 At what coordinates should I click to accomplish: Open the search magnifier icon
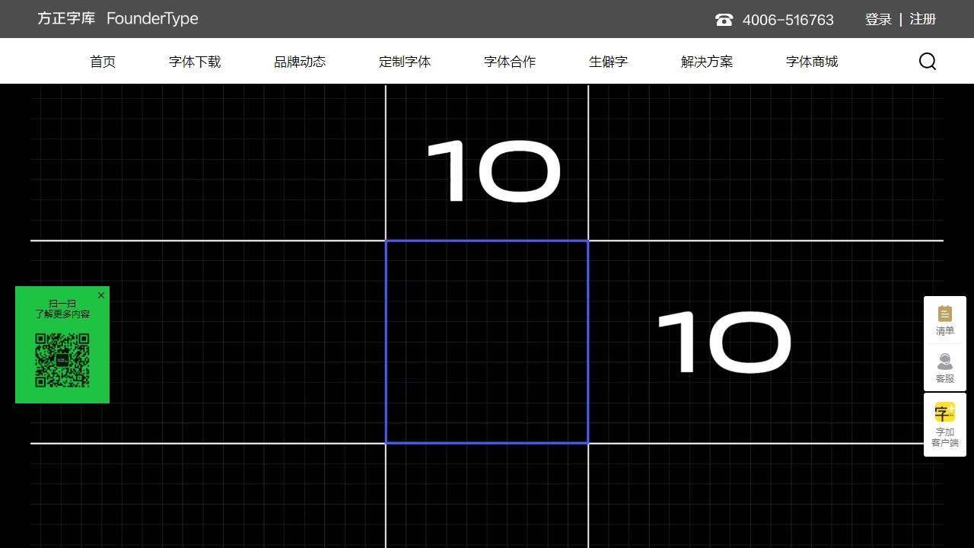928,62
